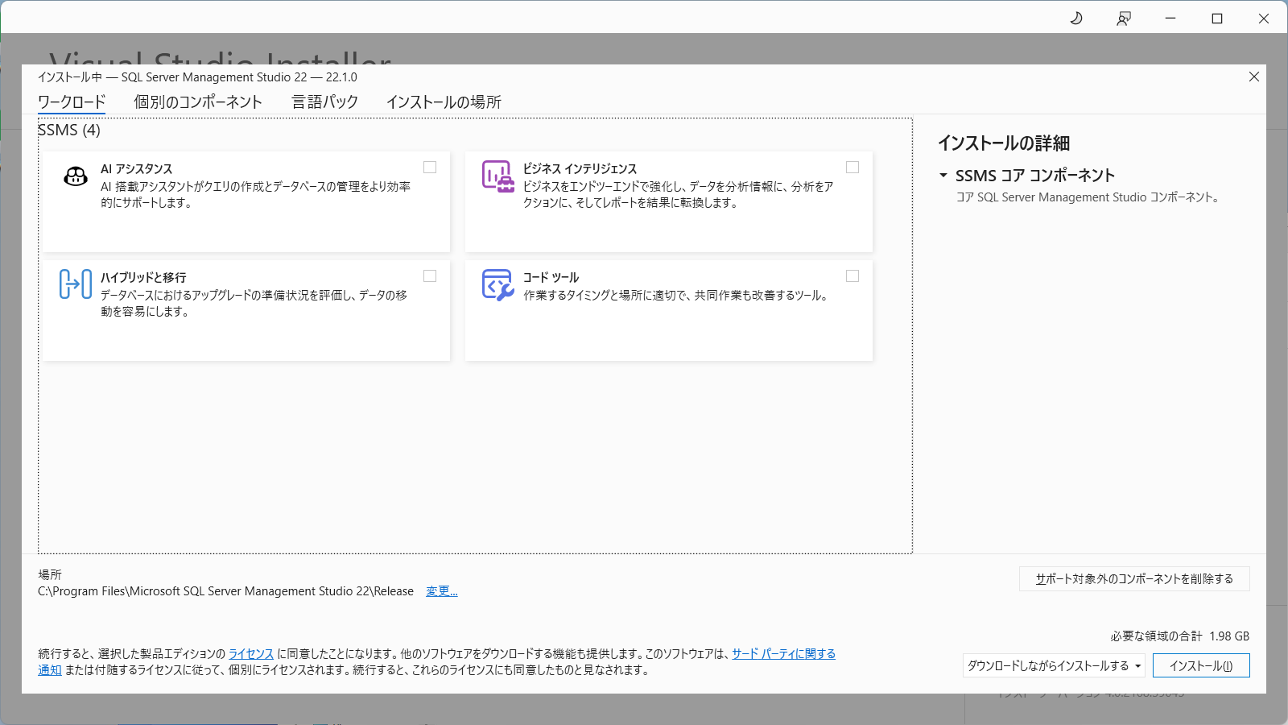
Task: Open the feedback icon in title bar
Action: 1124,18
